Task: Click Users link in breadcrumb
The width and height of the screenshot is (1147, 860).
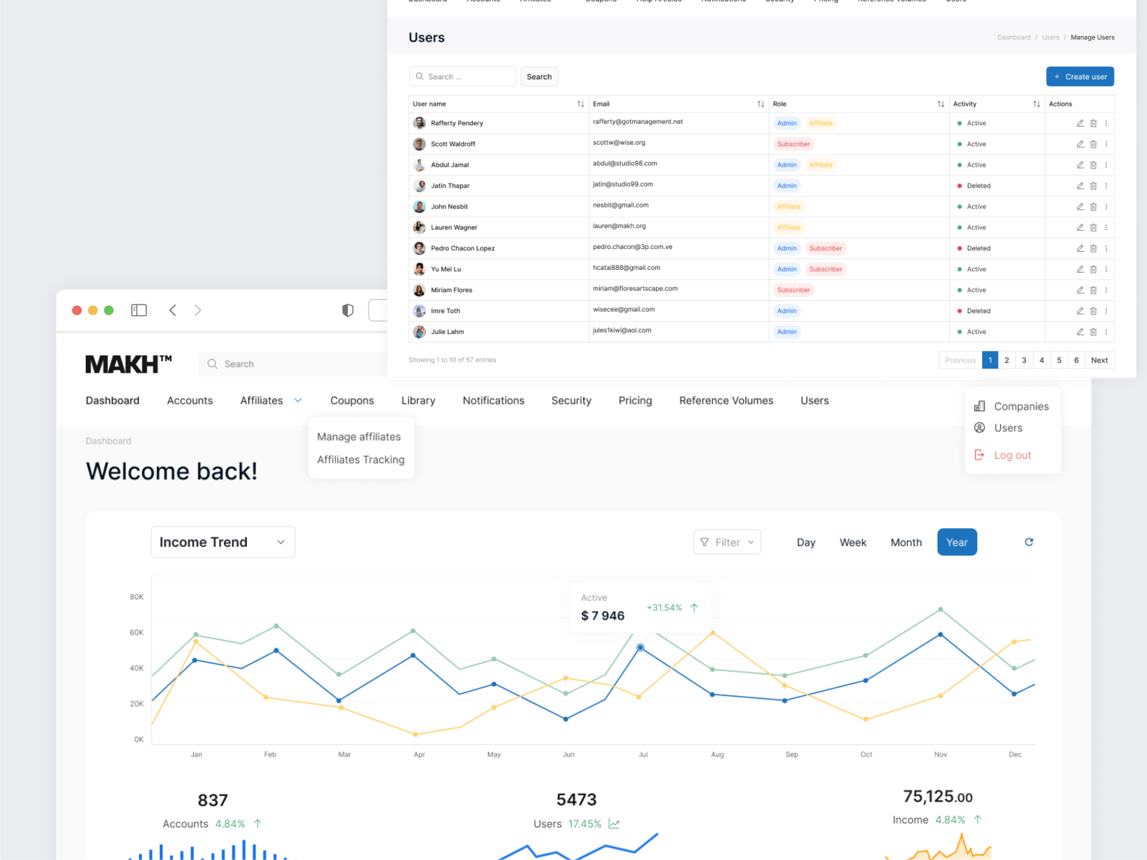Action: tap(1051, 37)
